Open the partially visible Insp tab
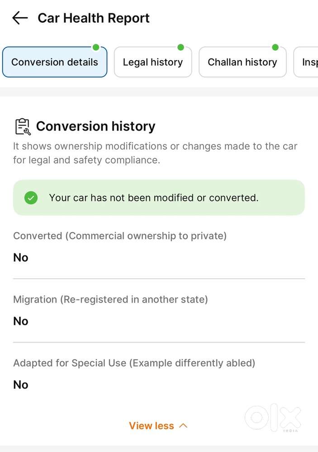Viewport: 318px width, 452px height. [x=309, y=62]
